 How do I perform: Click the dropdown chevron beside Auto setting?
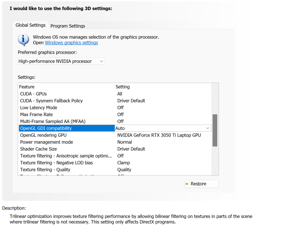point(207,128)
